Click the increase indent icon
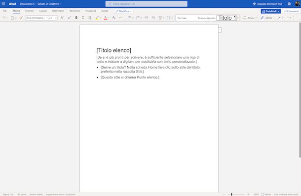Image resolution: width=301 pixels, height=196 pixels. coord(153,18)
